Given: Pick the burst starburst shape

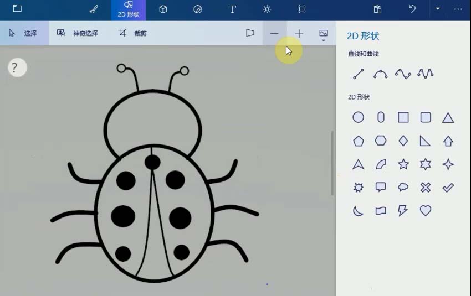Looking at the screenshot, I should pos(358,188).
